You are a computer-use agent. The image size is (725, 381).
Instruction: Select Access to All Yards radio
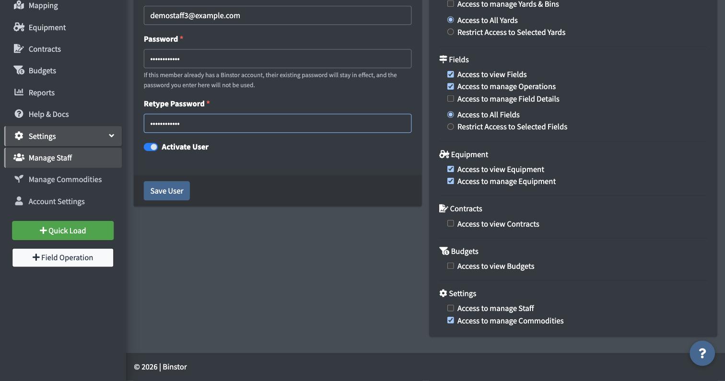tap(450, 20)
